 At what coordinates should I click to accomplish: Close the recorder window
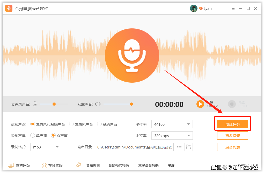(x=255, y=9)
